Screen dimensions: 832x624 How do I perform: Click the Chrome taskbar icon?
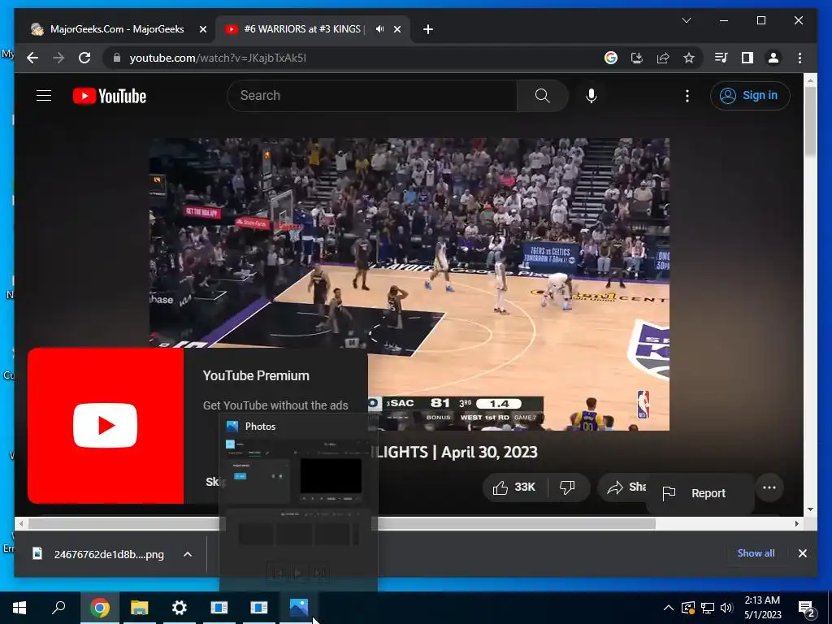pyautogui.click(x=99, y=608)
